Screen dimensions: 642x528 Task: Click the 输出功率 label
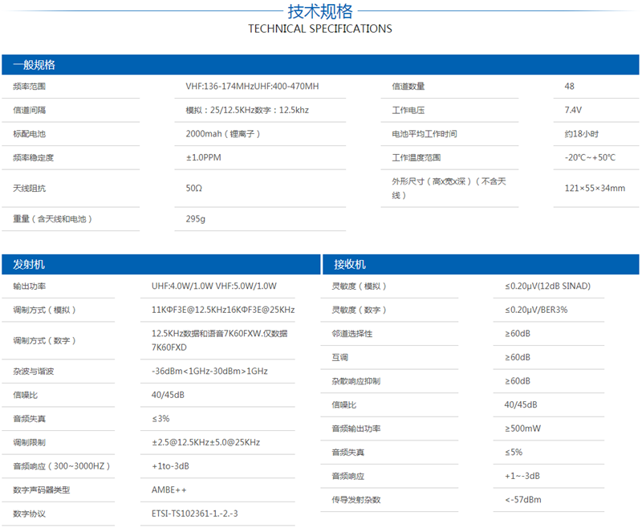click(30, 286)
